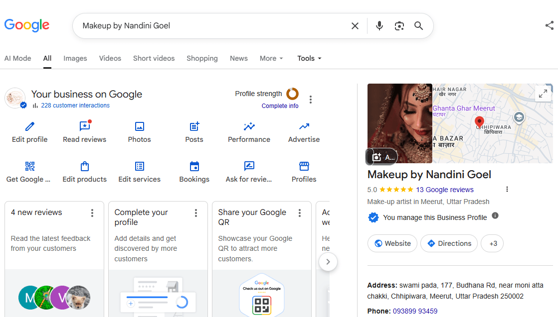558x317 pixels.
Task: Clear the search box with the X icon
Action: (355, 26)
